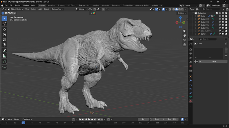Toggle viewport gizmos visibility

coord(157,9)
